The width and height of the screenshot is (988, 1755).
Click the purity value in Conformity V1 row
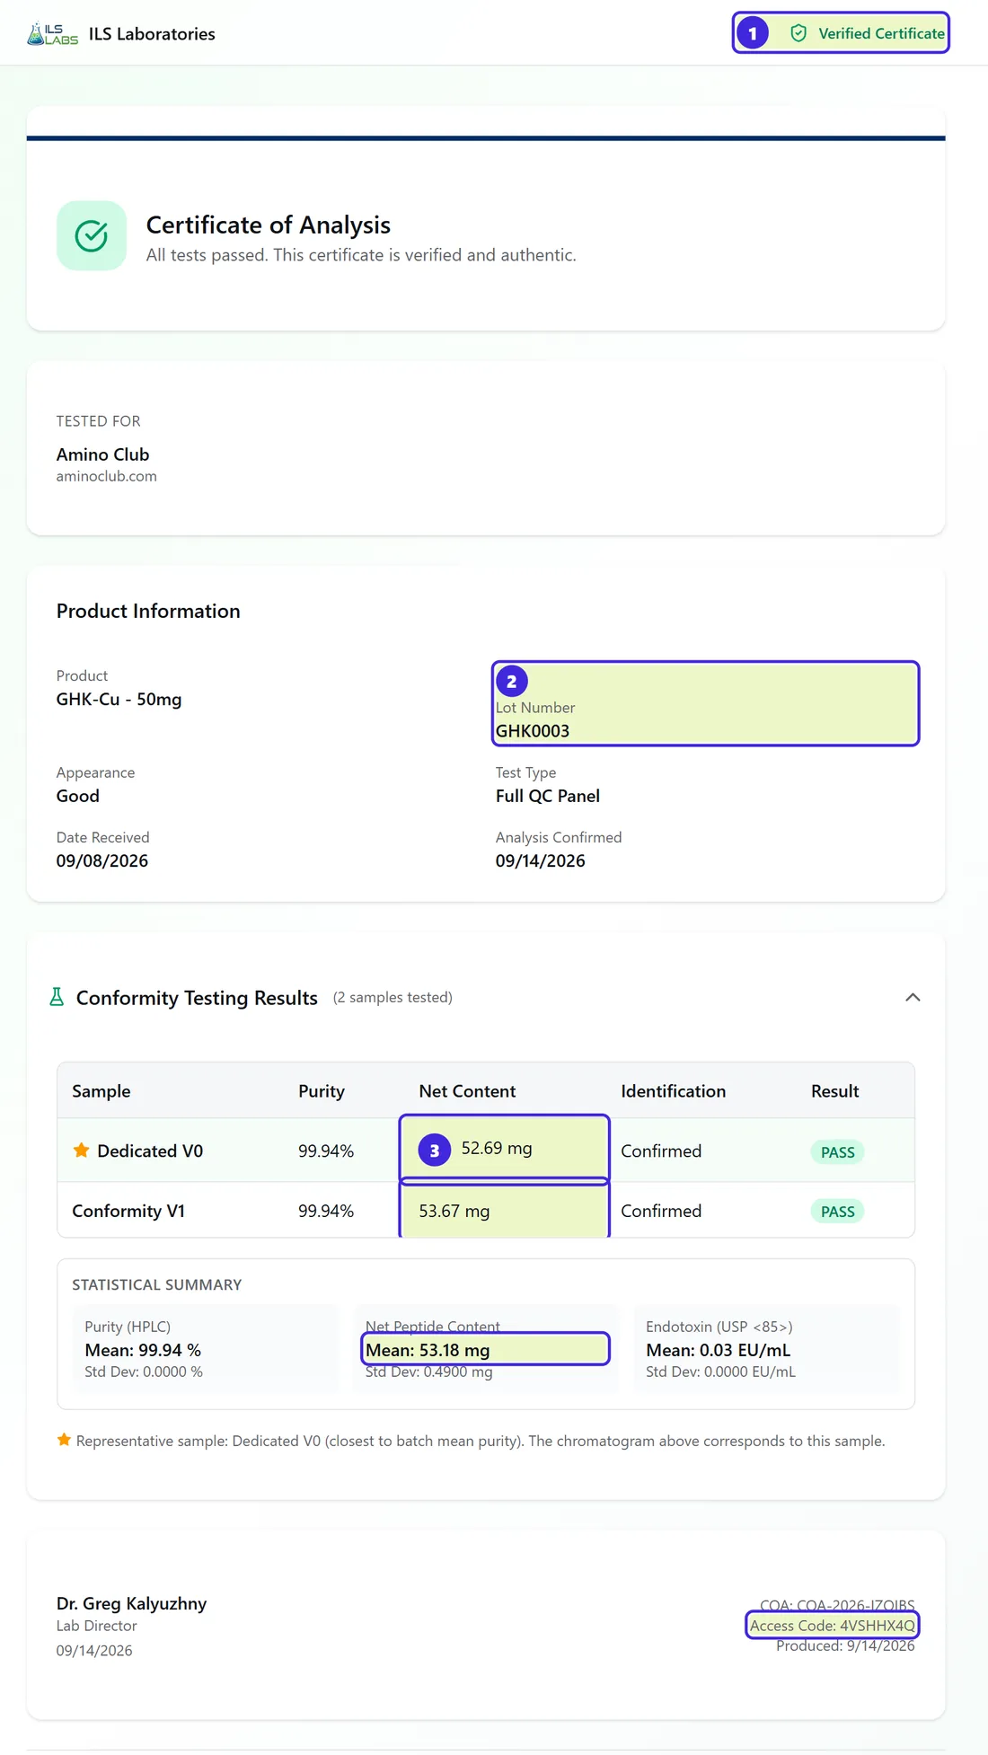[x=326, y=1211]
